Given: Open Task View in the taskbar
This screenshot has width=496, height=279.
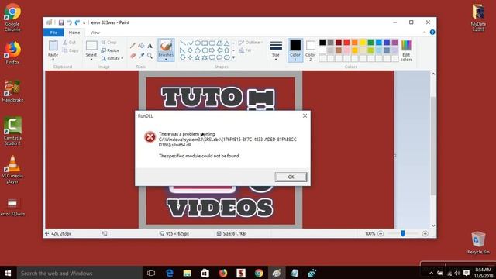Looking at the screenshot, I should pyautogui.click(x=151, y=273).
